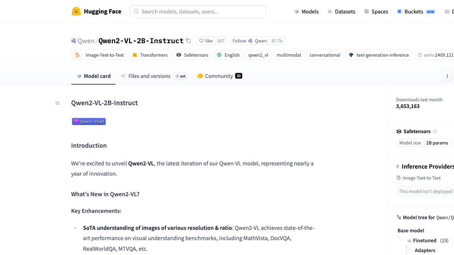
Task: Click the Transformers library emoji icon
Action: coord(135,55)
